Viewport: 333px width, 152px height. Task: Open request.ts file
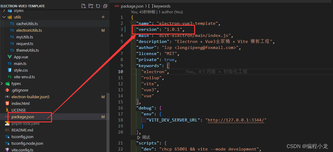coord(24,44)
